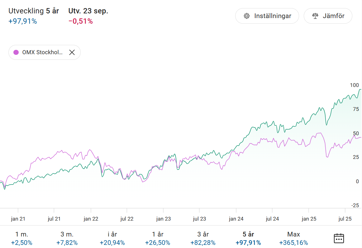Image resolution: width=362 pixels, height=248 pixels.
Task: Show the Max period performance
Action: pyautogui.click(x=293, y=238)
